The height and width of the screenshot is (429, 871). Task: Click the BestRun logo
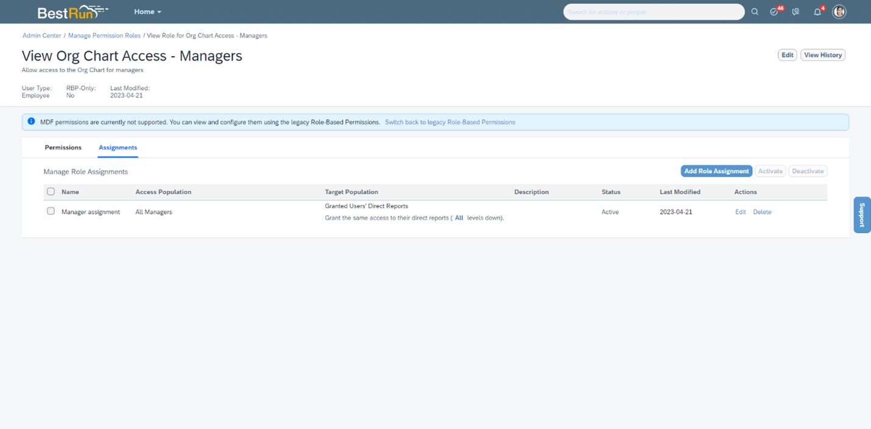pyautogui.click(x=72, y=12)
